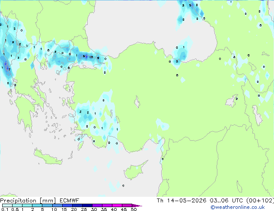274x211 pixels.
Task: Click the legend label 0.5
Action: click(15, 209)
